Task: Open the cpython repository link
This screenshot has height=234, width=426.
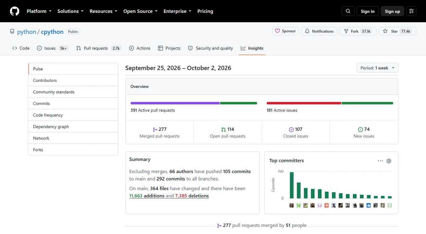Action: (52, 32)
